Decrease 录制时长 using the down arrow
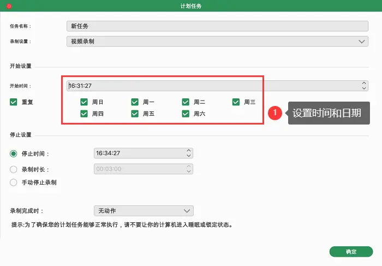 click(189, 172)
